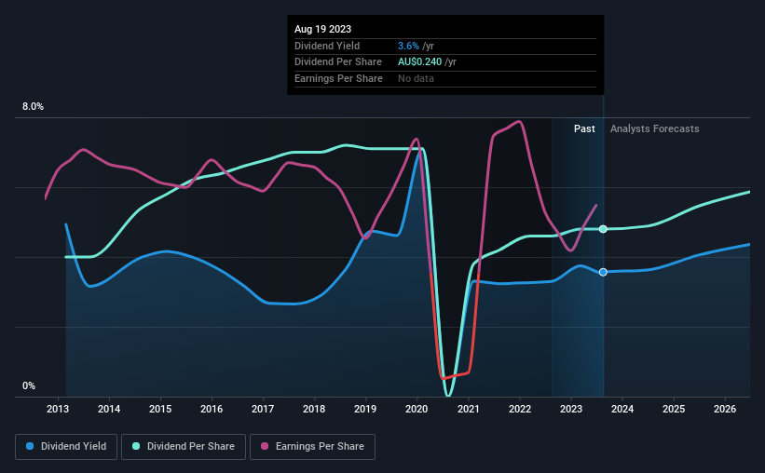Screen dimensions: 765x473
Task: Click the blue Dividend Yield marker at Aug 2023
Action: click(603, 272)
